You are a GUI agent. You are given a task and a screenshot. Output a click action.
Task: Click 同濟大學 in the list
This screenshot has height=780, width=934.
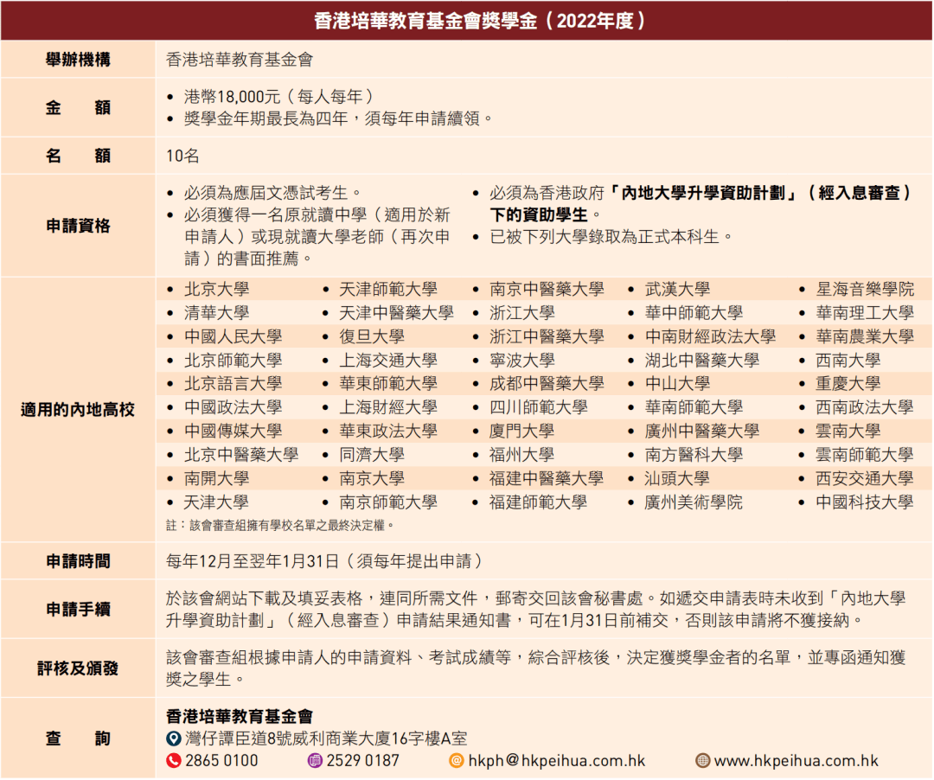pyautogui.click(x=372, y=455)
